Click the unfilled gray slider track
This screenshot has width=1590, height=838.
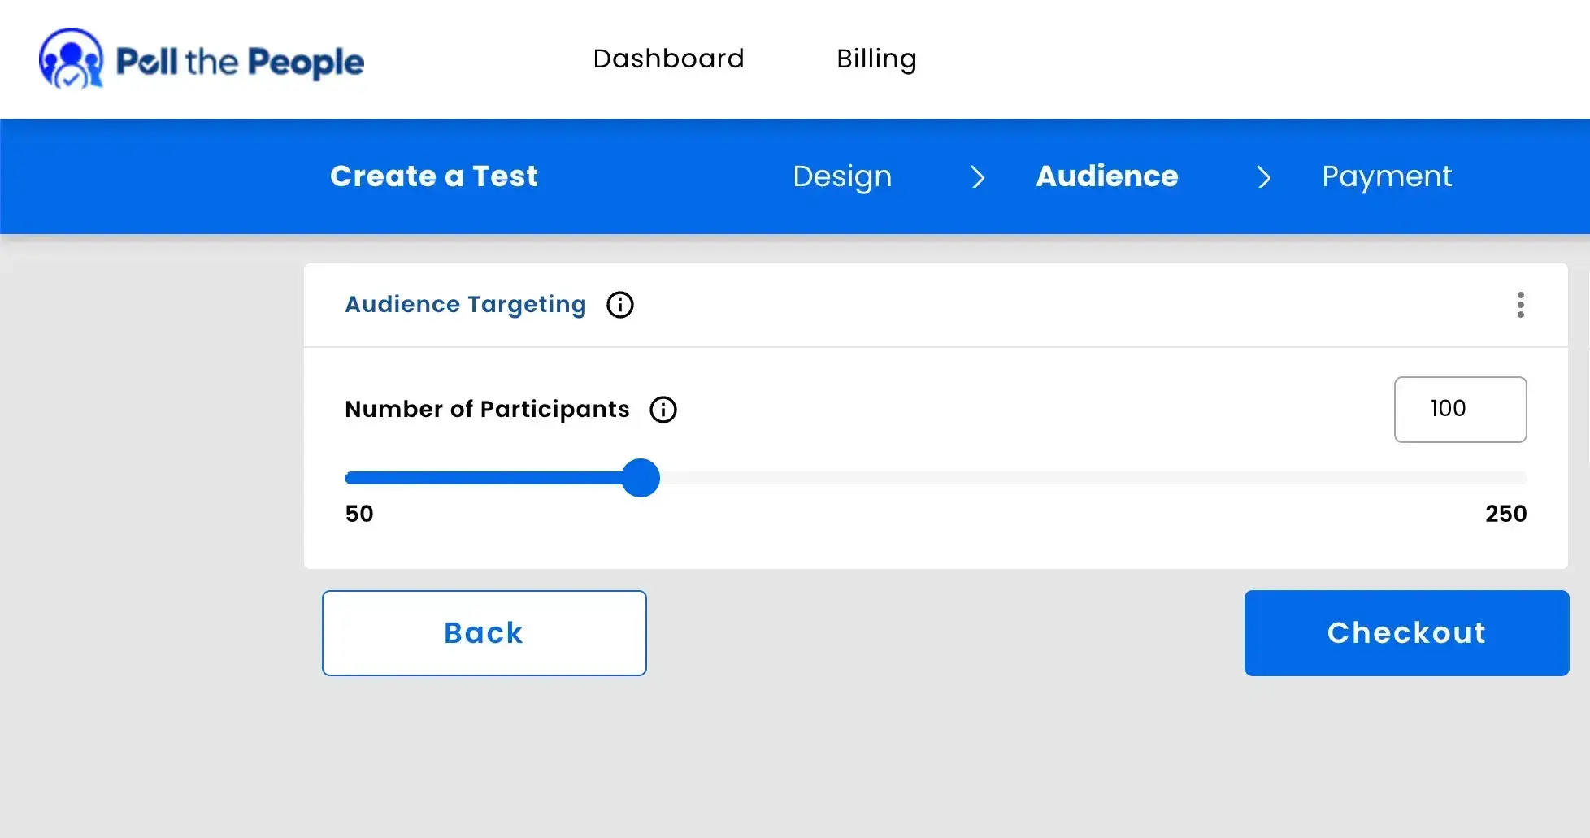[x=1089, y=478]
